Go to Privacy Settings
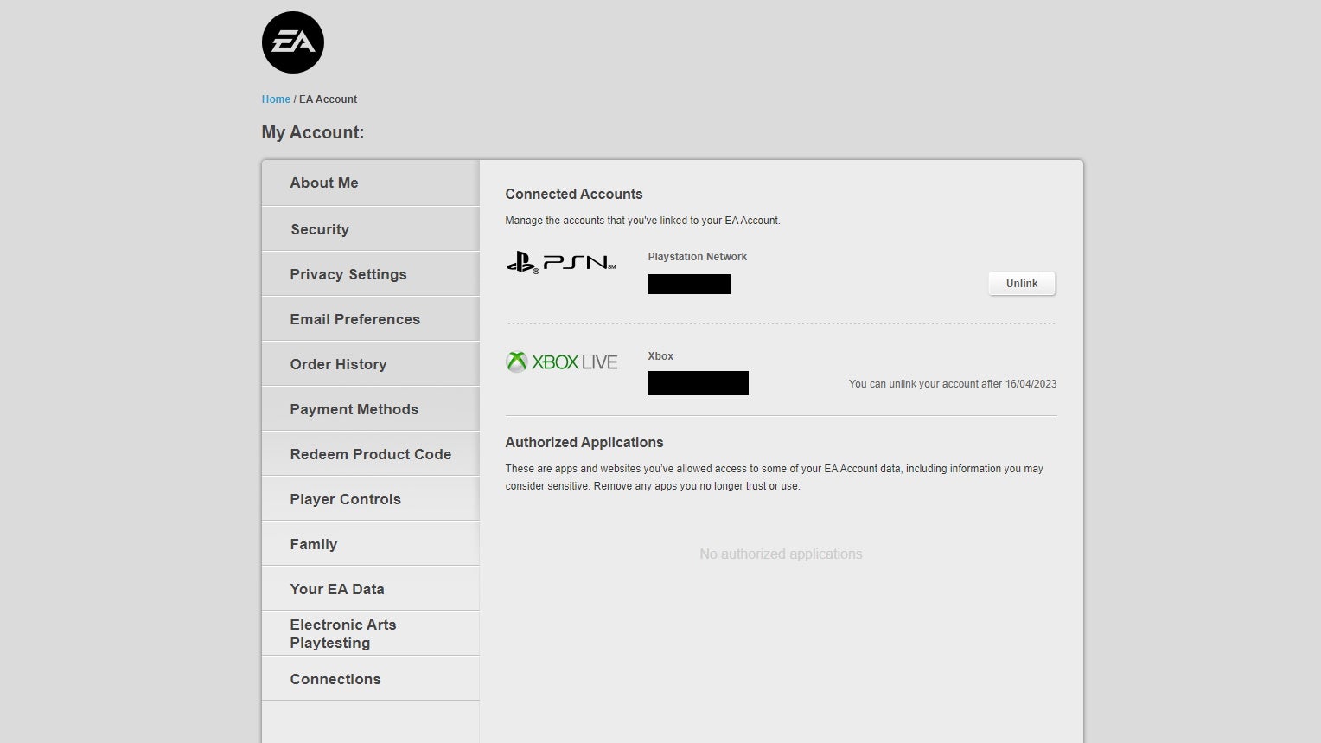Viewport: 1321px width, 743px height. tap(348, 274)
